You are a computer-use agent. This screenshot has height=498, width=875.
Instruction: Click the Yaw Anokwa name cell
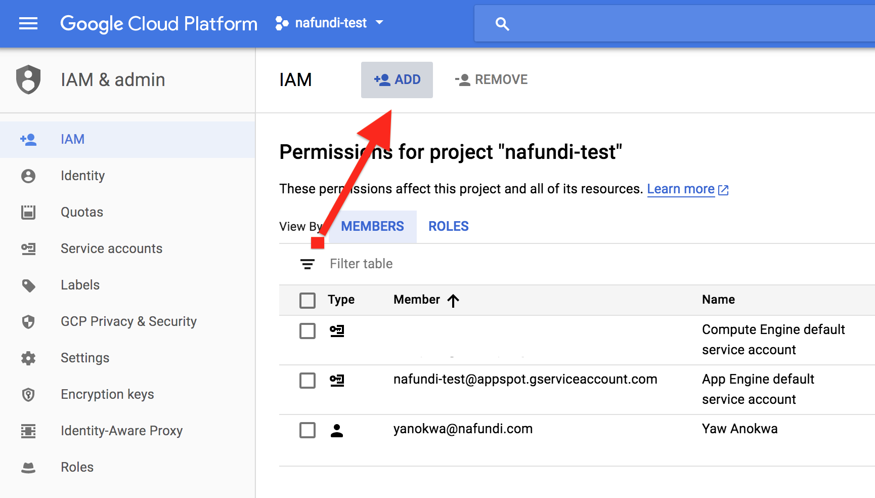click(739, 429)
